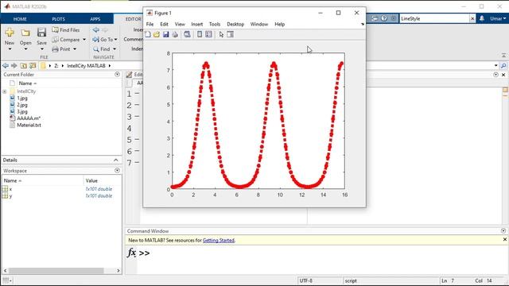Click the LineStyle documentation search field

(x=434, y=19)
